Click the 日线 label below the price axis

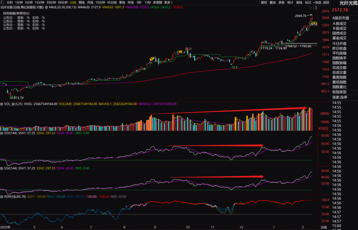(324, 227)
